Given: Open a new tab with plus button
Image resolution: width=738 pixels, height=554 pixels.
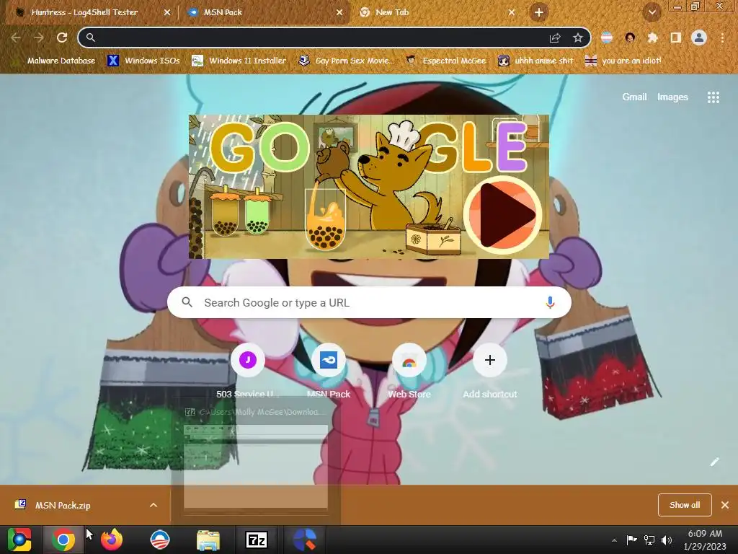Looking at the screenshot, I should coord(539,12).
